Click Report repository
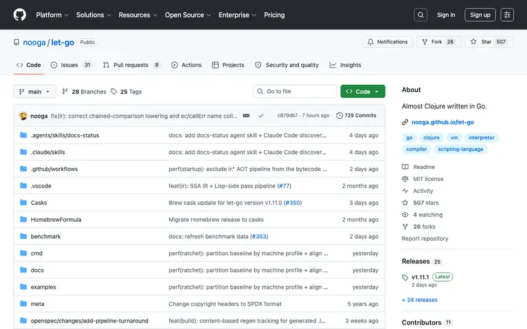 pyautogui.click(x=425, y=238)
